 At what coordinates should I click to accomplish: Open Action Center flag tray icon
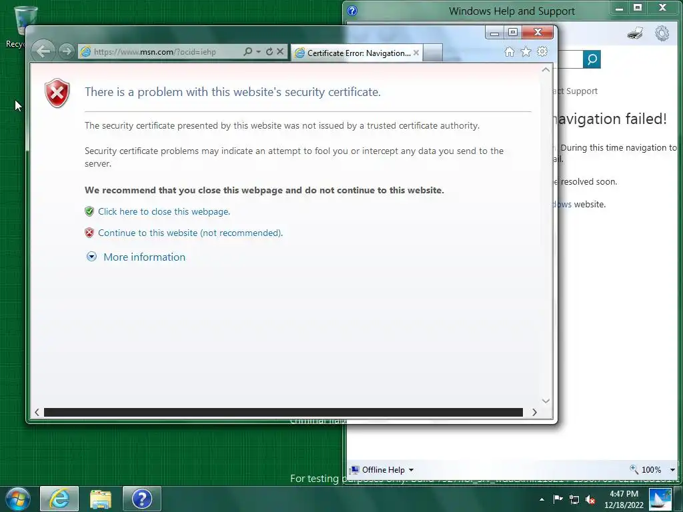(558, 499)
